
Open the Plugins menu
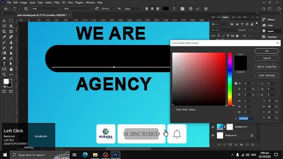(79, 3)
